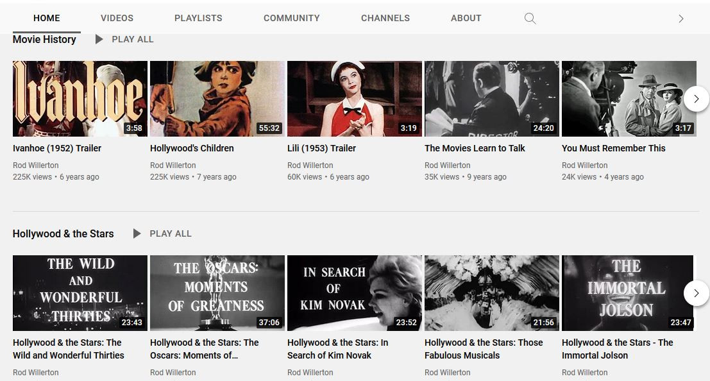This screenshot has height=381, width=710.
Task: Click Rod Willerton under Ivanhoe trailer
Action: 36,165
